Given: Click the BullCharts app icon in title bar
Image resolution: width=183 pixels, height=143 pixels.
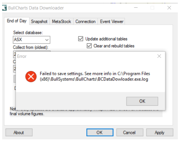Looking at the screenshot, I should click(x=4, y=8).
